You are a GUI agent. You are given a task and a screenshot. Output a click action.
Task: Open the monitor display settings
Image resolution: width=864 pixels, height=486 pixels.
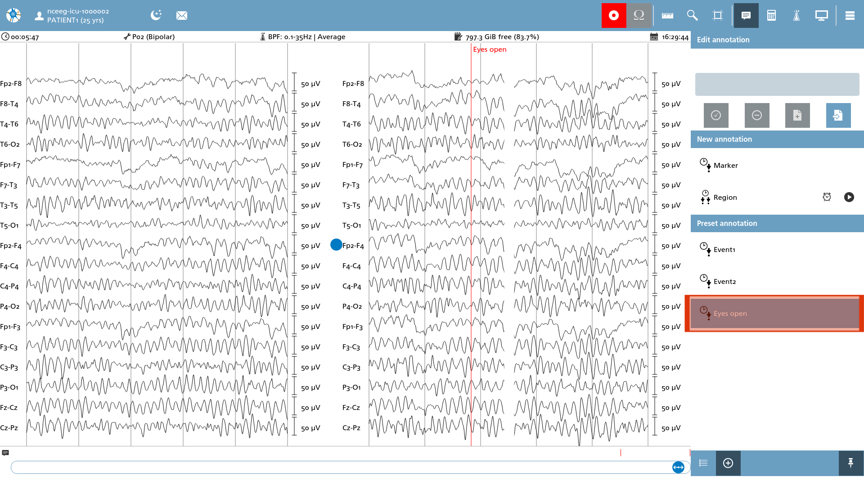coord(822,15)
